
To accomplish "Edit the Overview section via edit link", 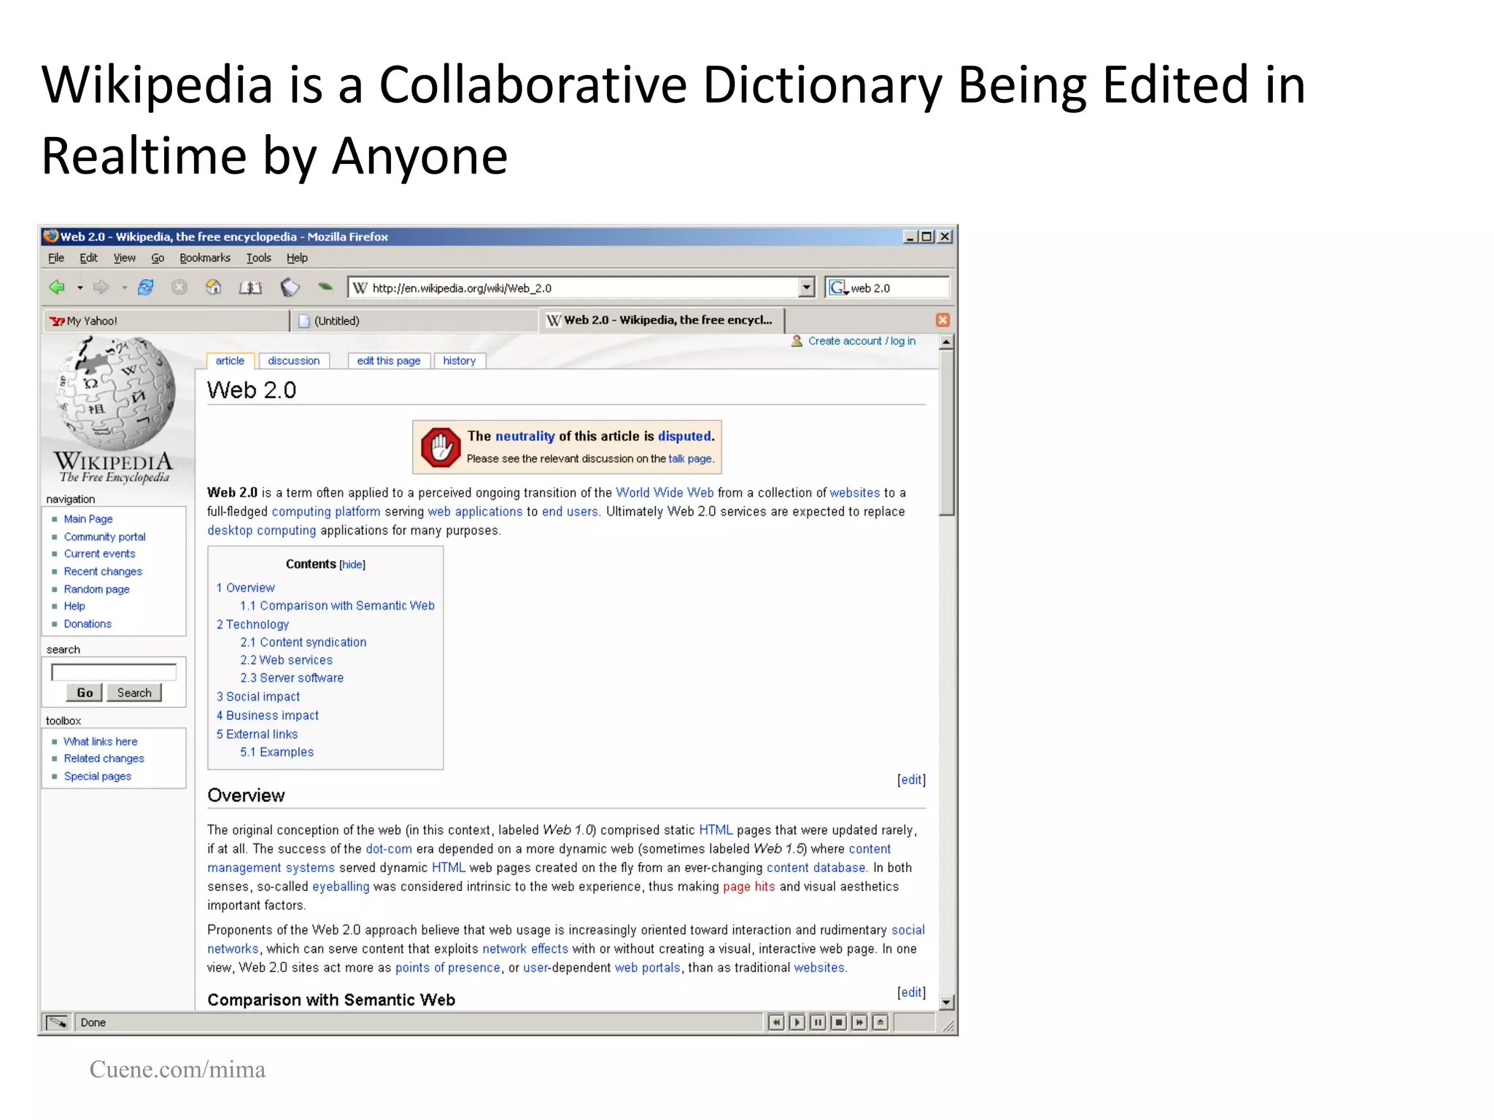I will pos(911,780).
